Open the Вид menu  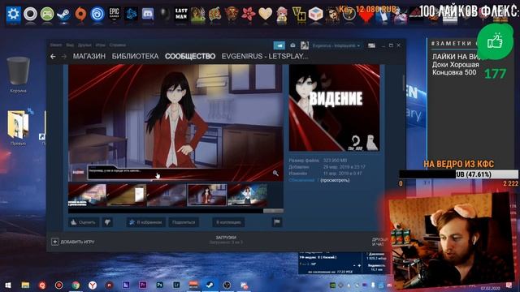click(x=70, y=45)
